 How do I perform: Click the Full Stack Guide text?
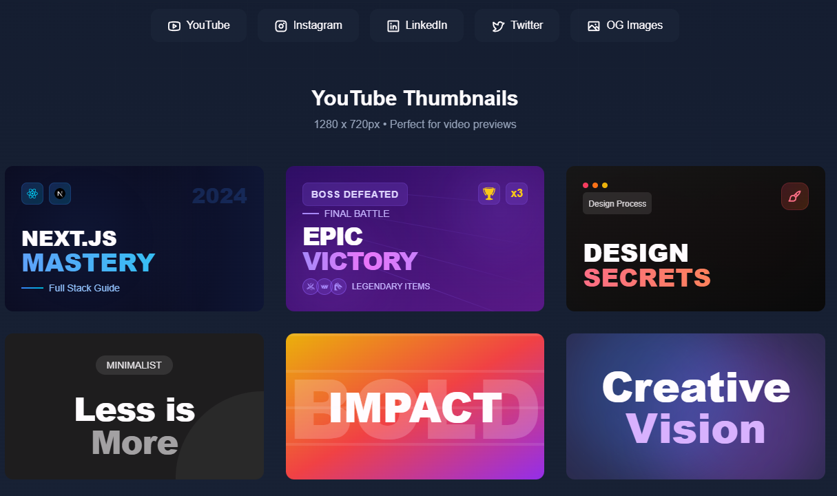coord(84,288)
